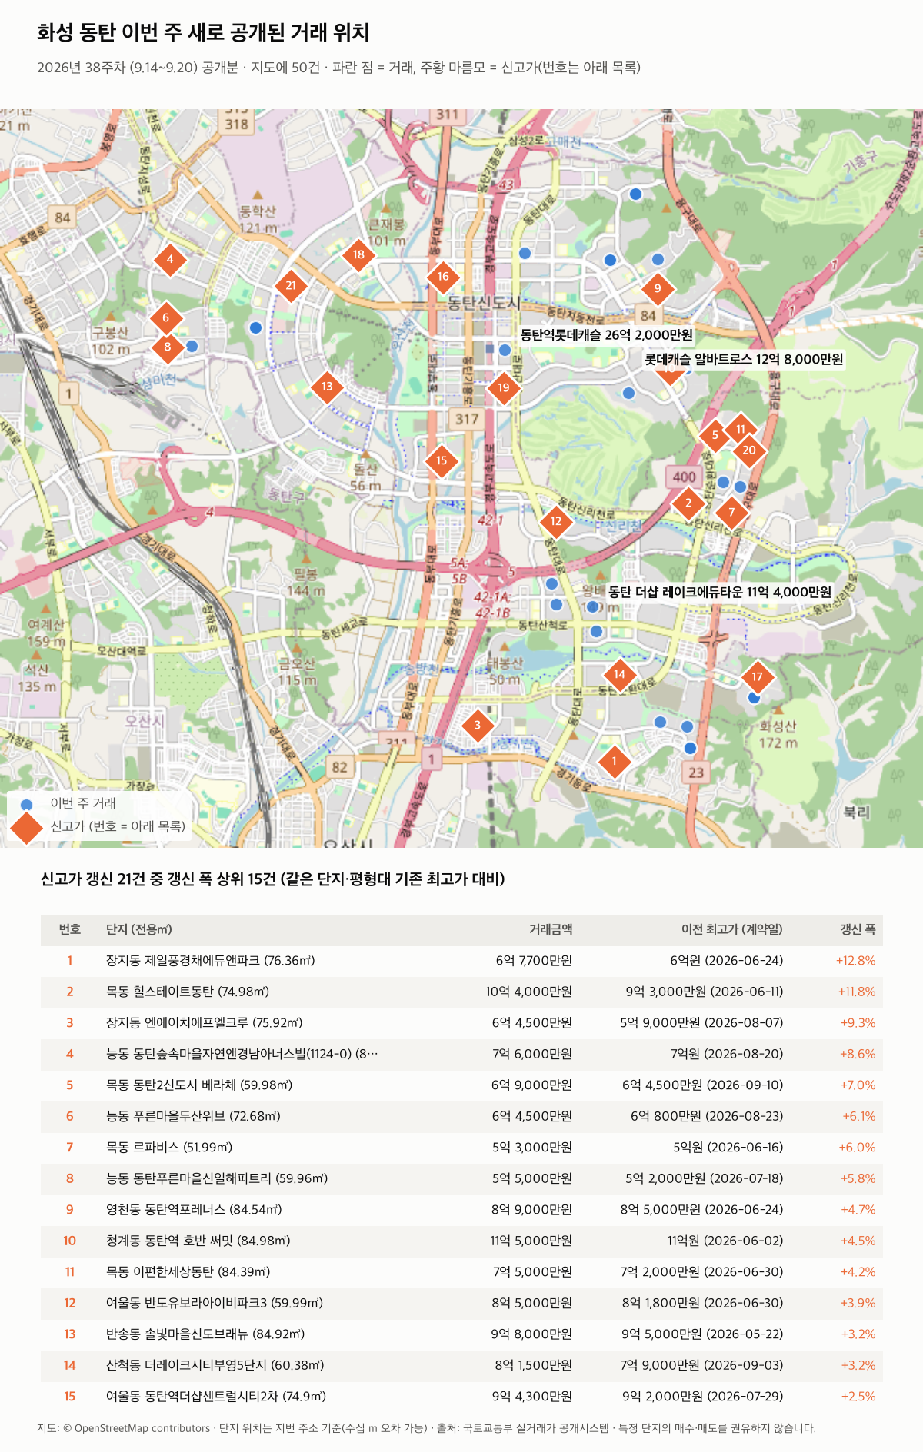Click the 롯데캐슬 알바트로스 12억 8,000만원 label

[x=744, y=359]
